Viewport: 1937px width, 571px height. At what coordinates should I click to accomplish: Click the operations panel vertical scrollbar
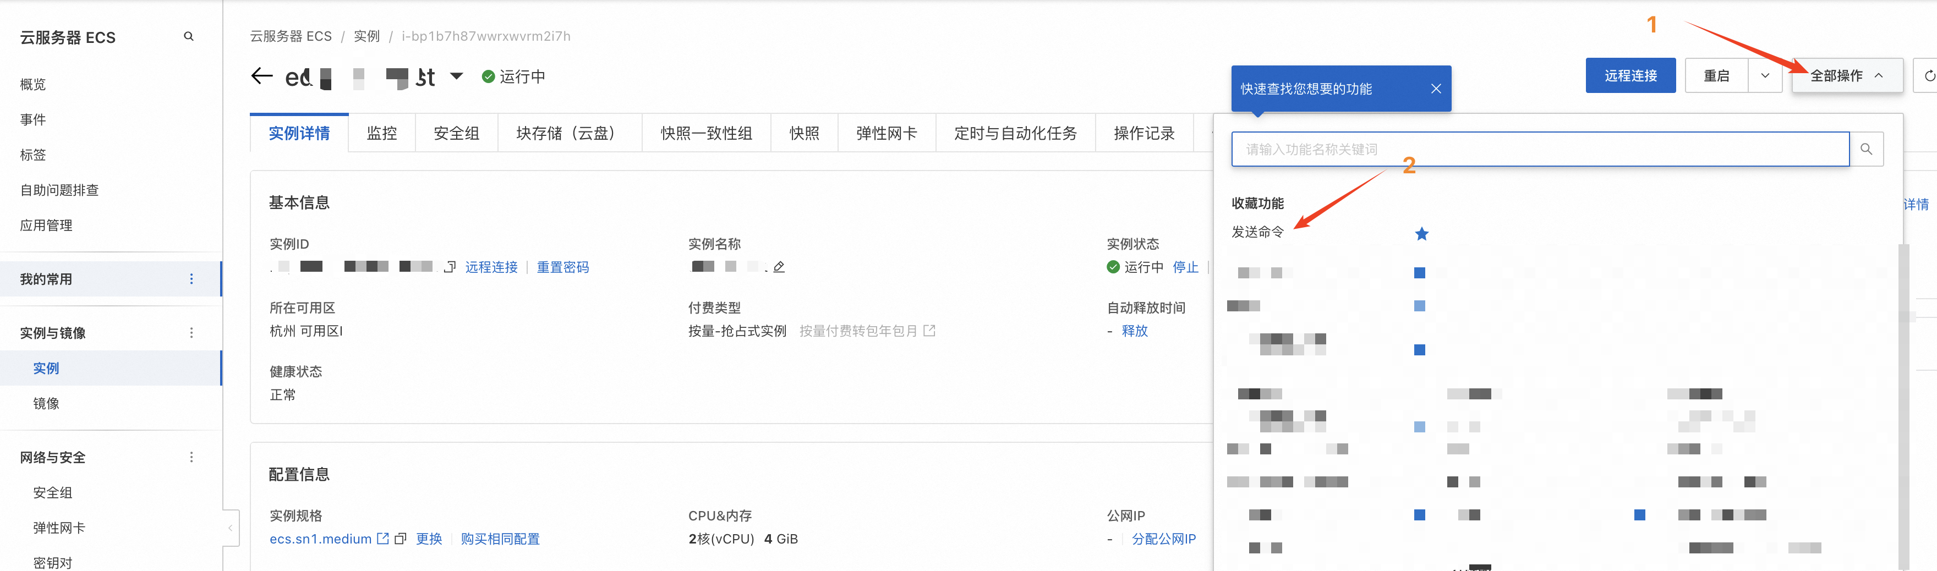click(x=1904, y=406)
